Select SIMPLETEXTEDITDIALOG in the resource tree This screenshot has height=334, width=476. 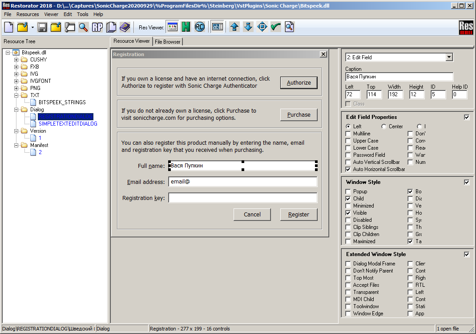point(68,124)
